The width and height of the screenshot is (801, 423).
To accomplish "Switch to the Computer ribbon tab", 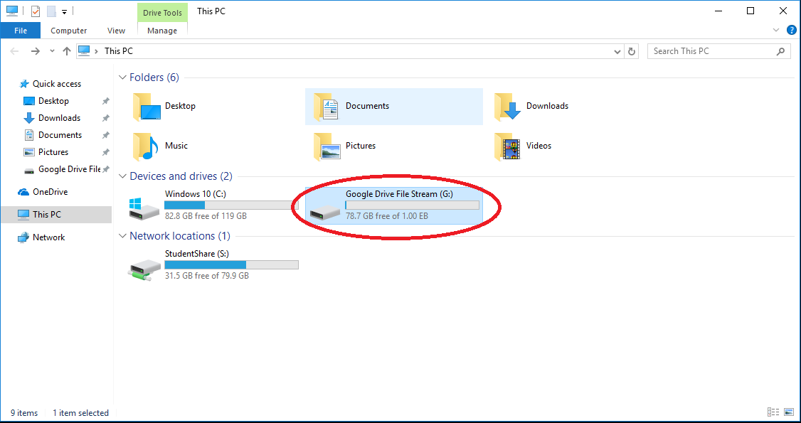I will [x=68, y=31].
